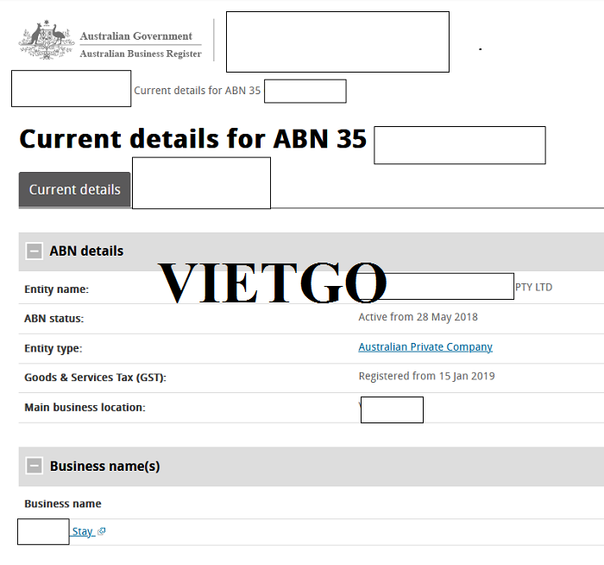Click the ABN details section title
The height and width of the screenshot is (565, 604).
pos(86,251)
